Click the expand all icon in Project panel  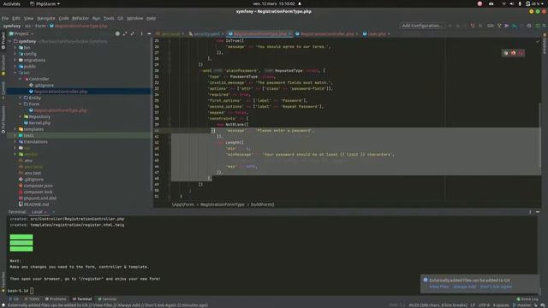125,34
